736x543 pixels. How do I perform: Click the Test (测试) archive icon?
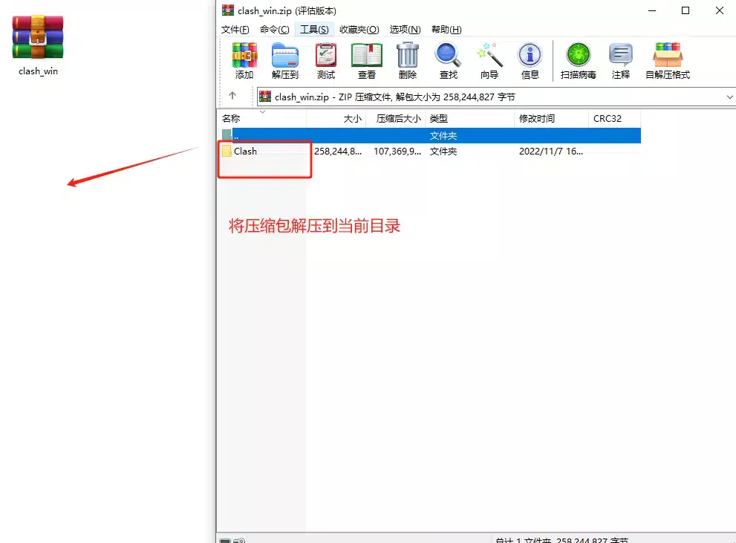coord(325,61)
